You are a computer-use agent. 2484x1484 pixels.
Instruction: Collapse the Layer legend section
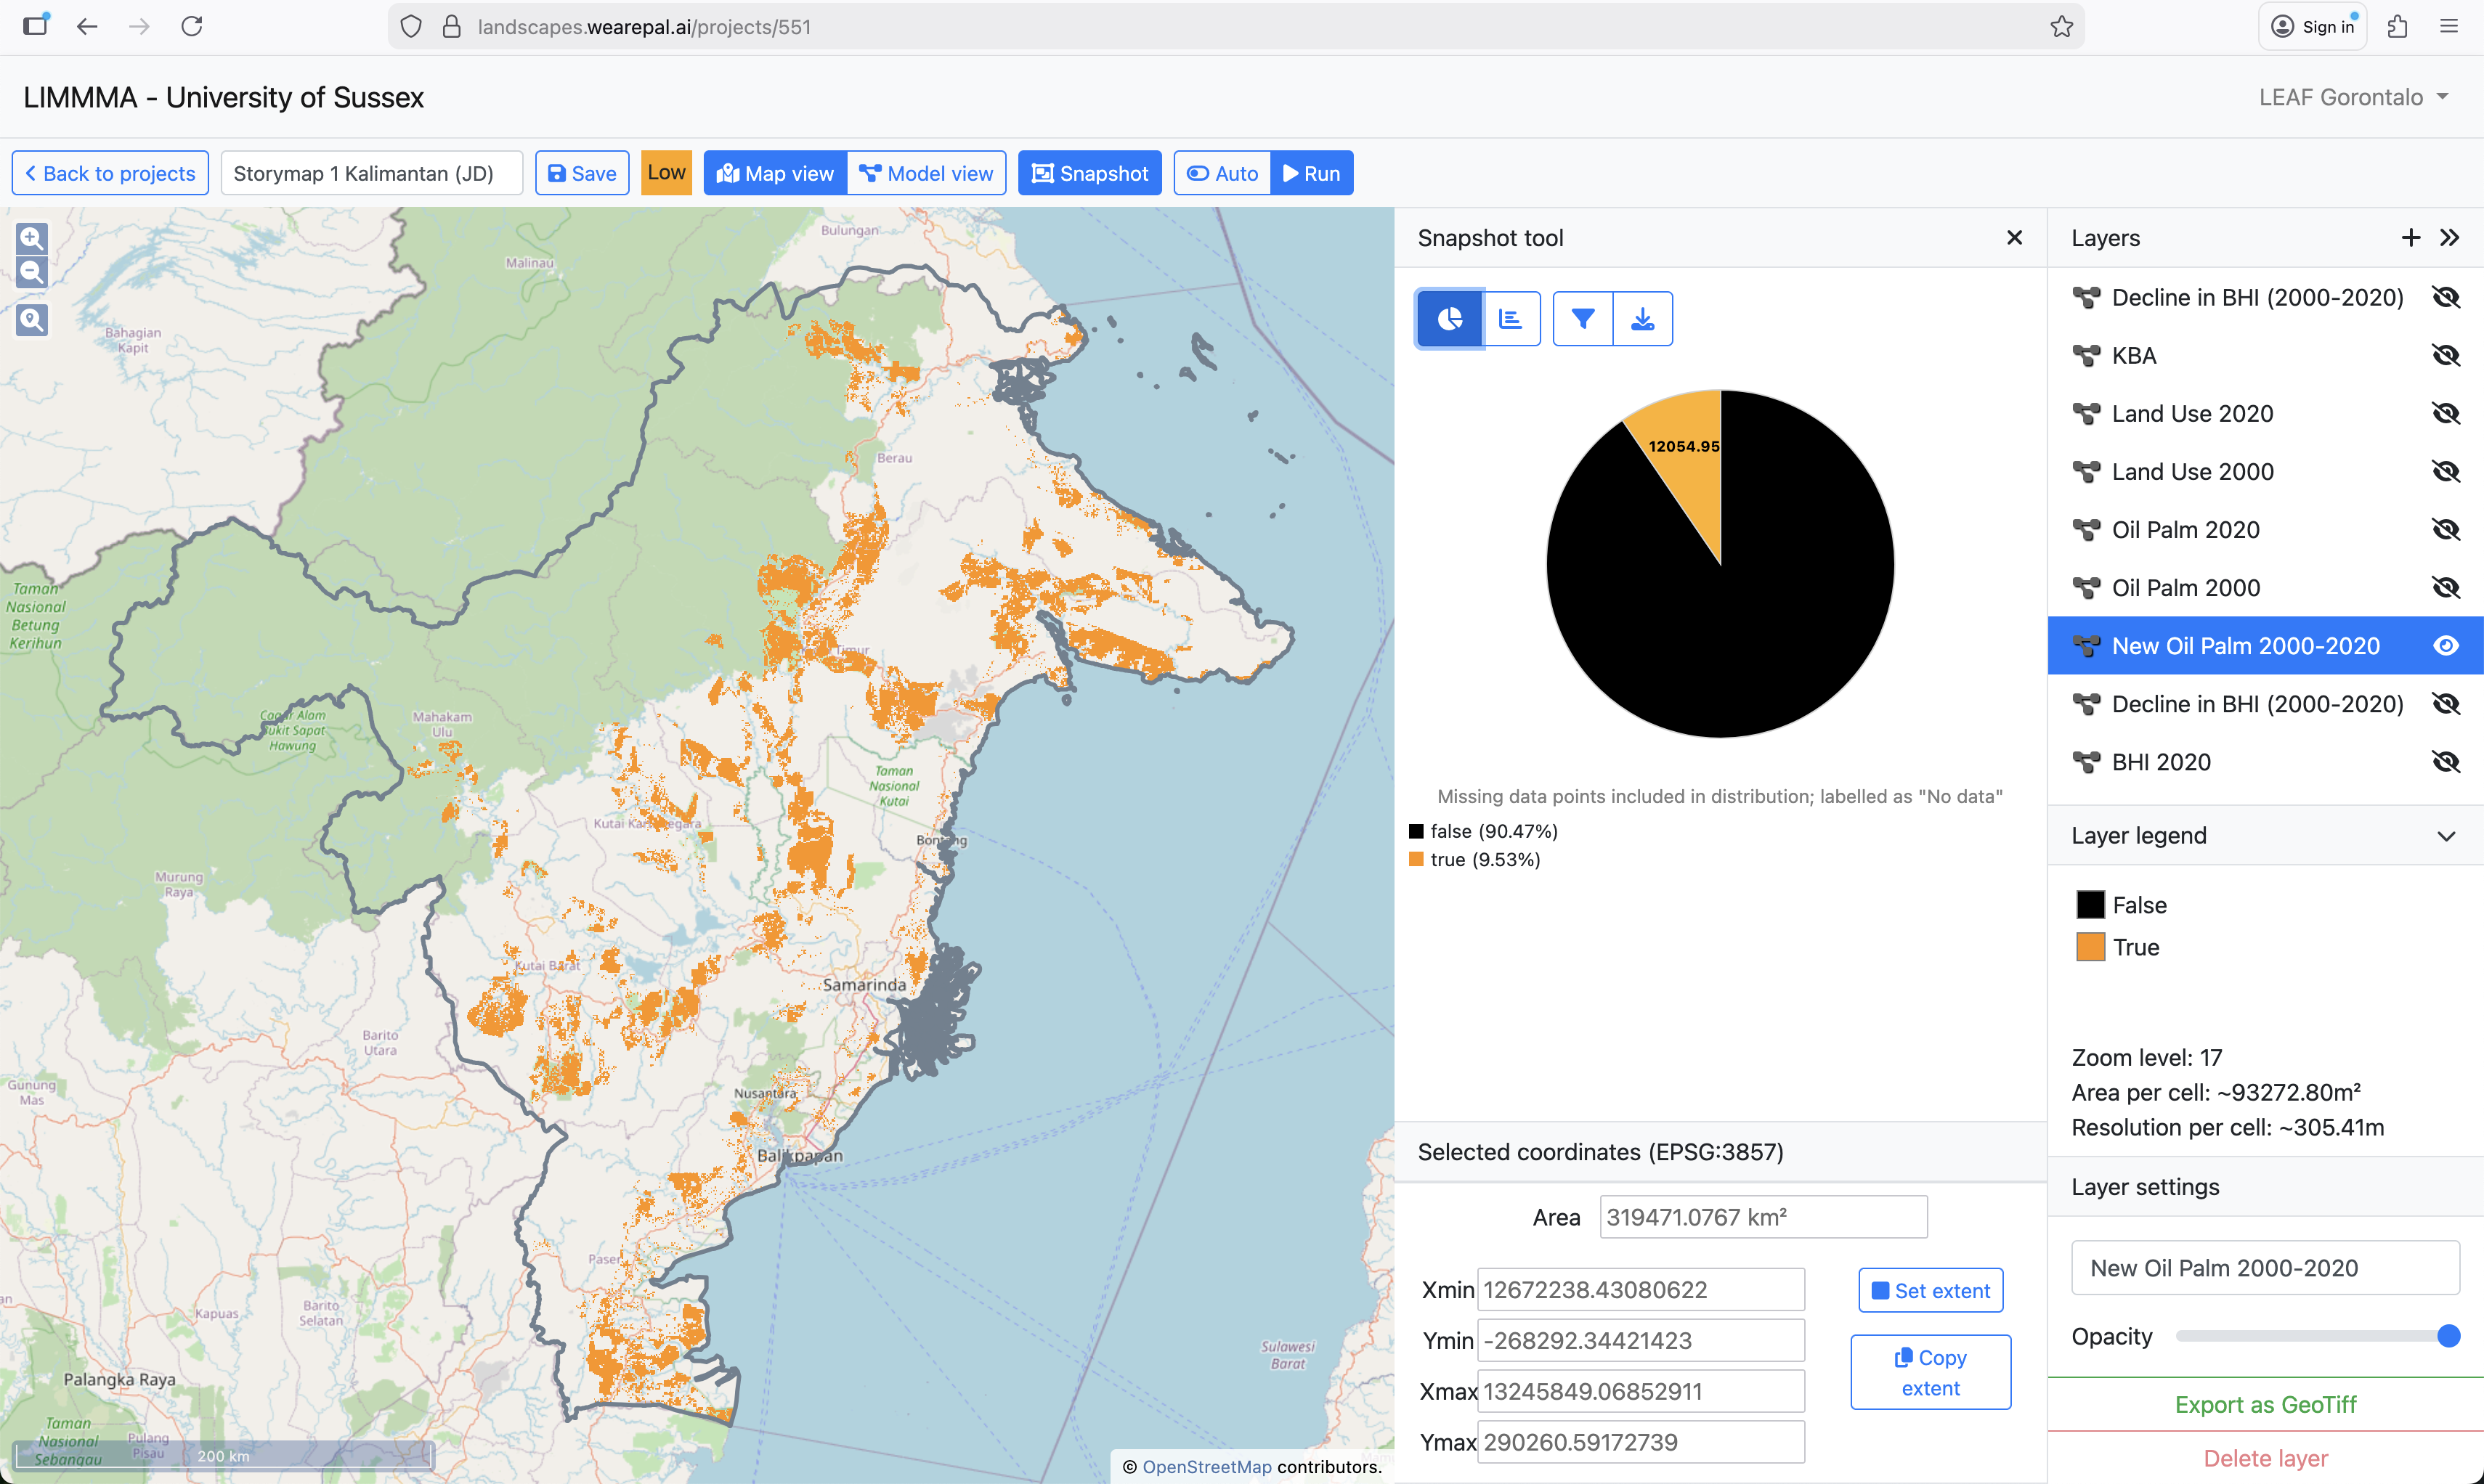(2446, 836)
